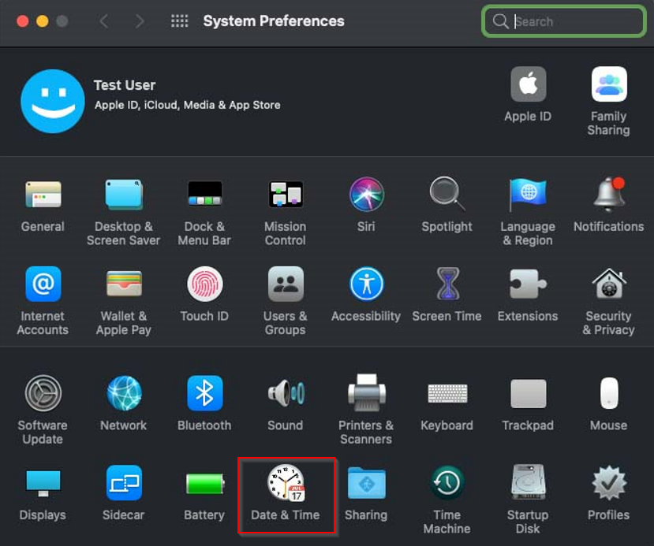Click in the Search field
This screenshot has height=546, width=654.
tap(563, 21)
